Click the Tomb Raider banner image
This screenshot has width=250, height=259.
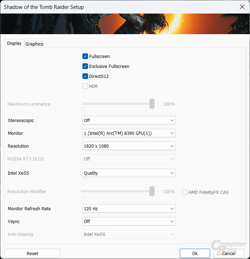coord(125,24)
